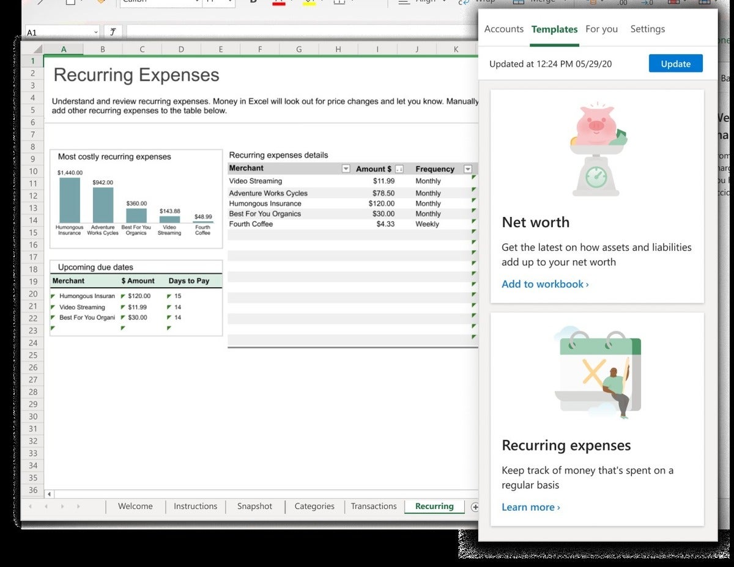Click $11.99 in upcoming due dates
Image resolution: width=734 pixels, height=567 pixels.
(x=137, y=307)
